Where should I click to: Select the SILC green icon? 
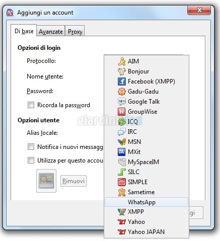pos(122,172)
